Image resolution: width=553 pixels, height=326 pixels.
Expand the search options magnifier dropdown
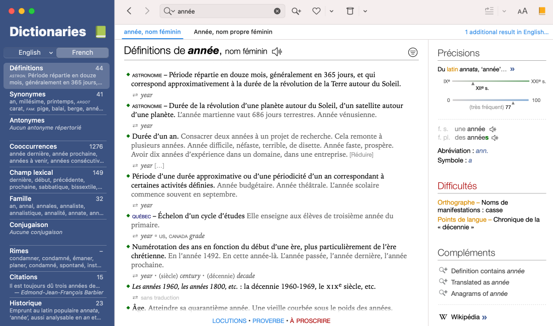point(169,11)
